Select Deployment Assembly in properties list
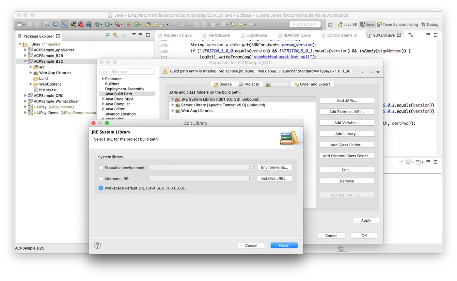457x281 pixels. click(125, 89)
